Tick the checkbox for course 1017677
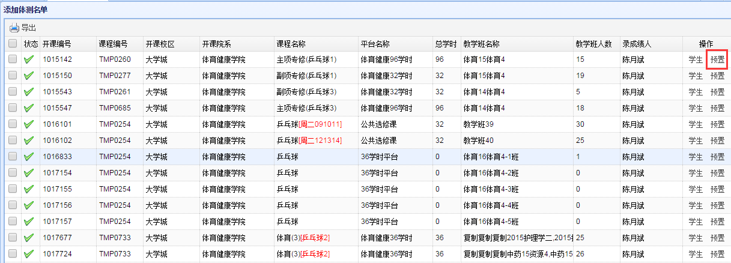Image resolution: width=731 pixels, height=263 pixels. 13,238
